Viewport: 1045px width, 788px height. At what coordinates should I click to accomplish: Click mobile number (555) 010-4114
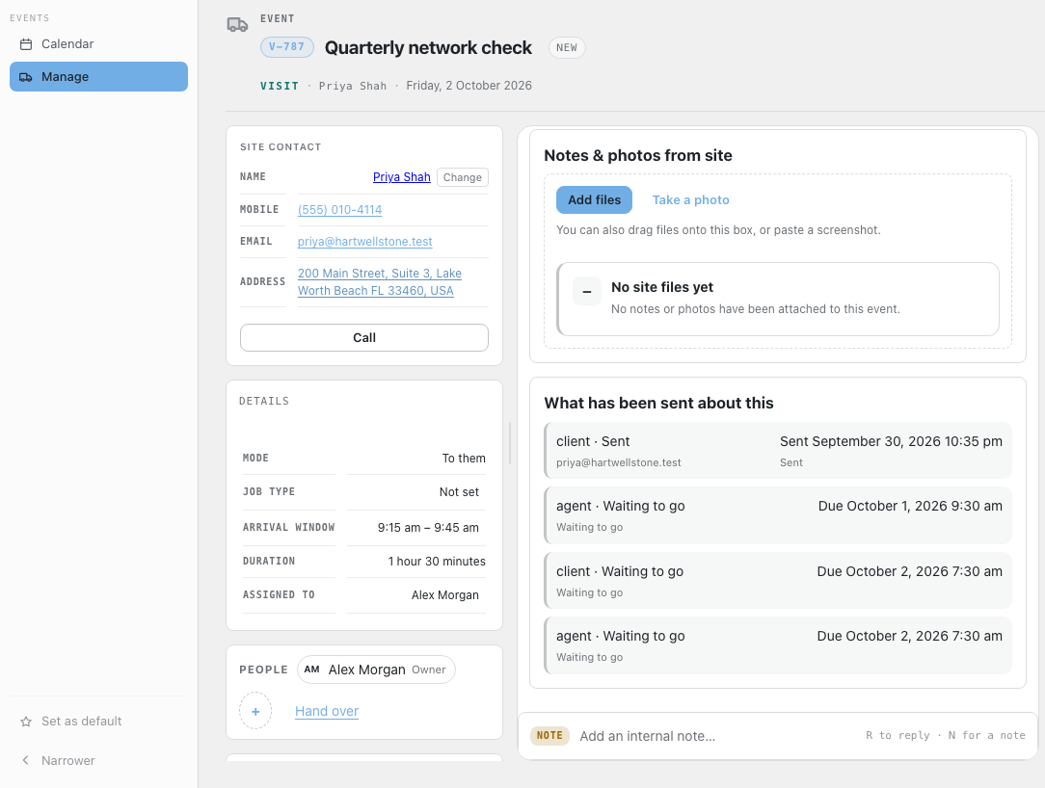[x=340, y=210]
